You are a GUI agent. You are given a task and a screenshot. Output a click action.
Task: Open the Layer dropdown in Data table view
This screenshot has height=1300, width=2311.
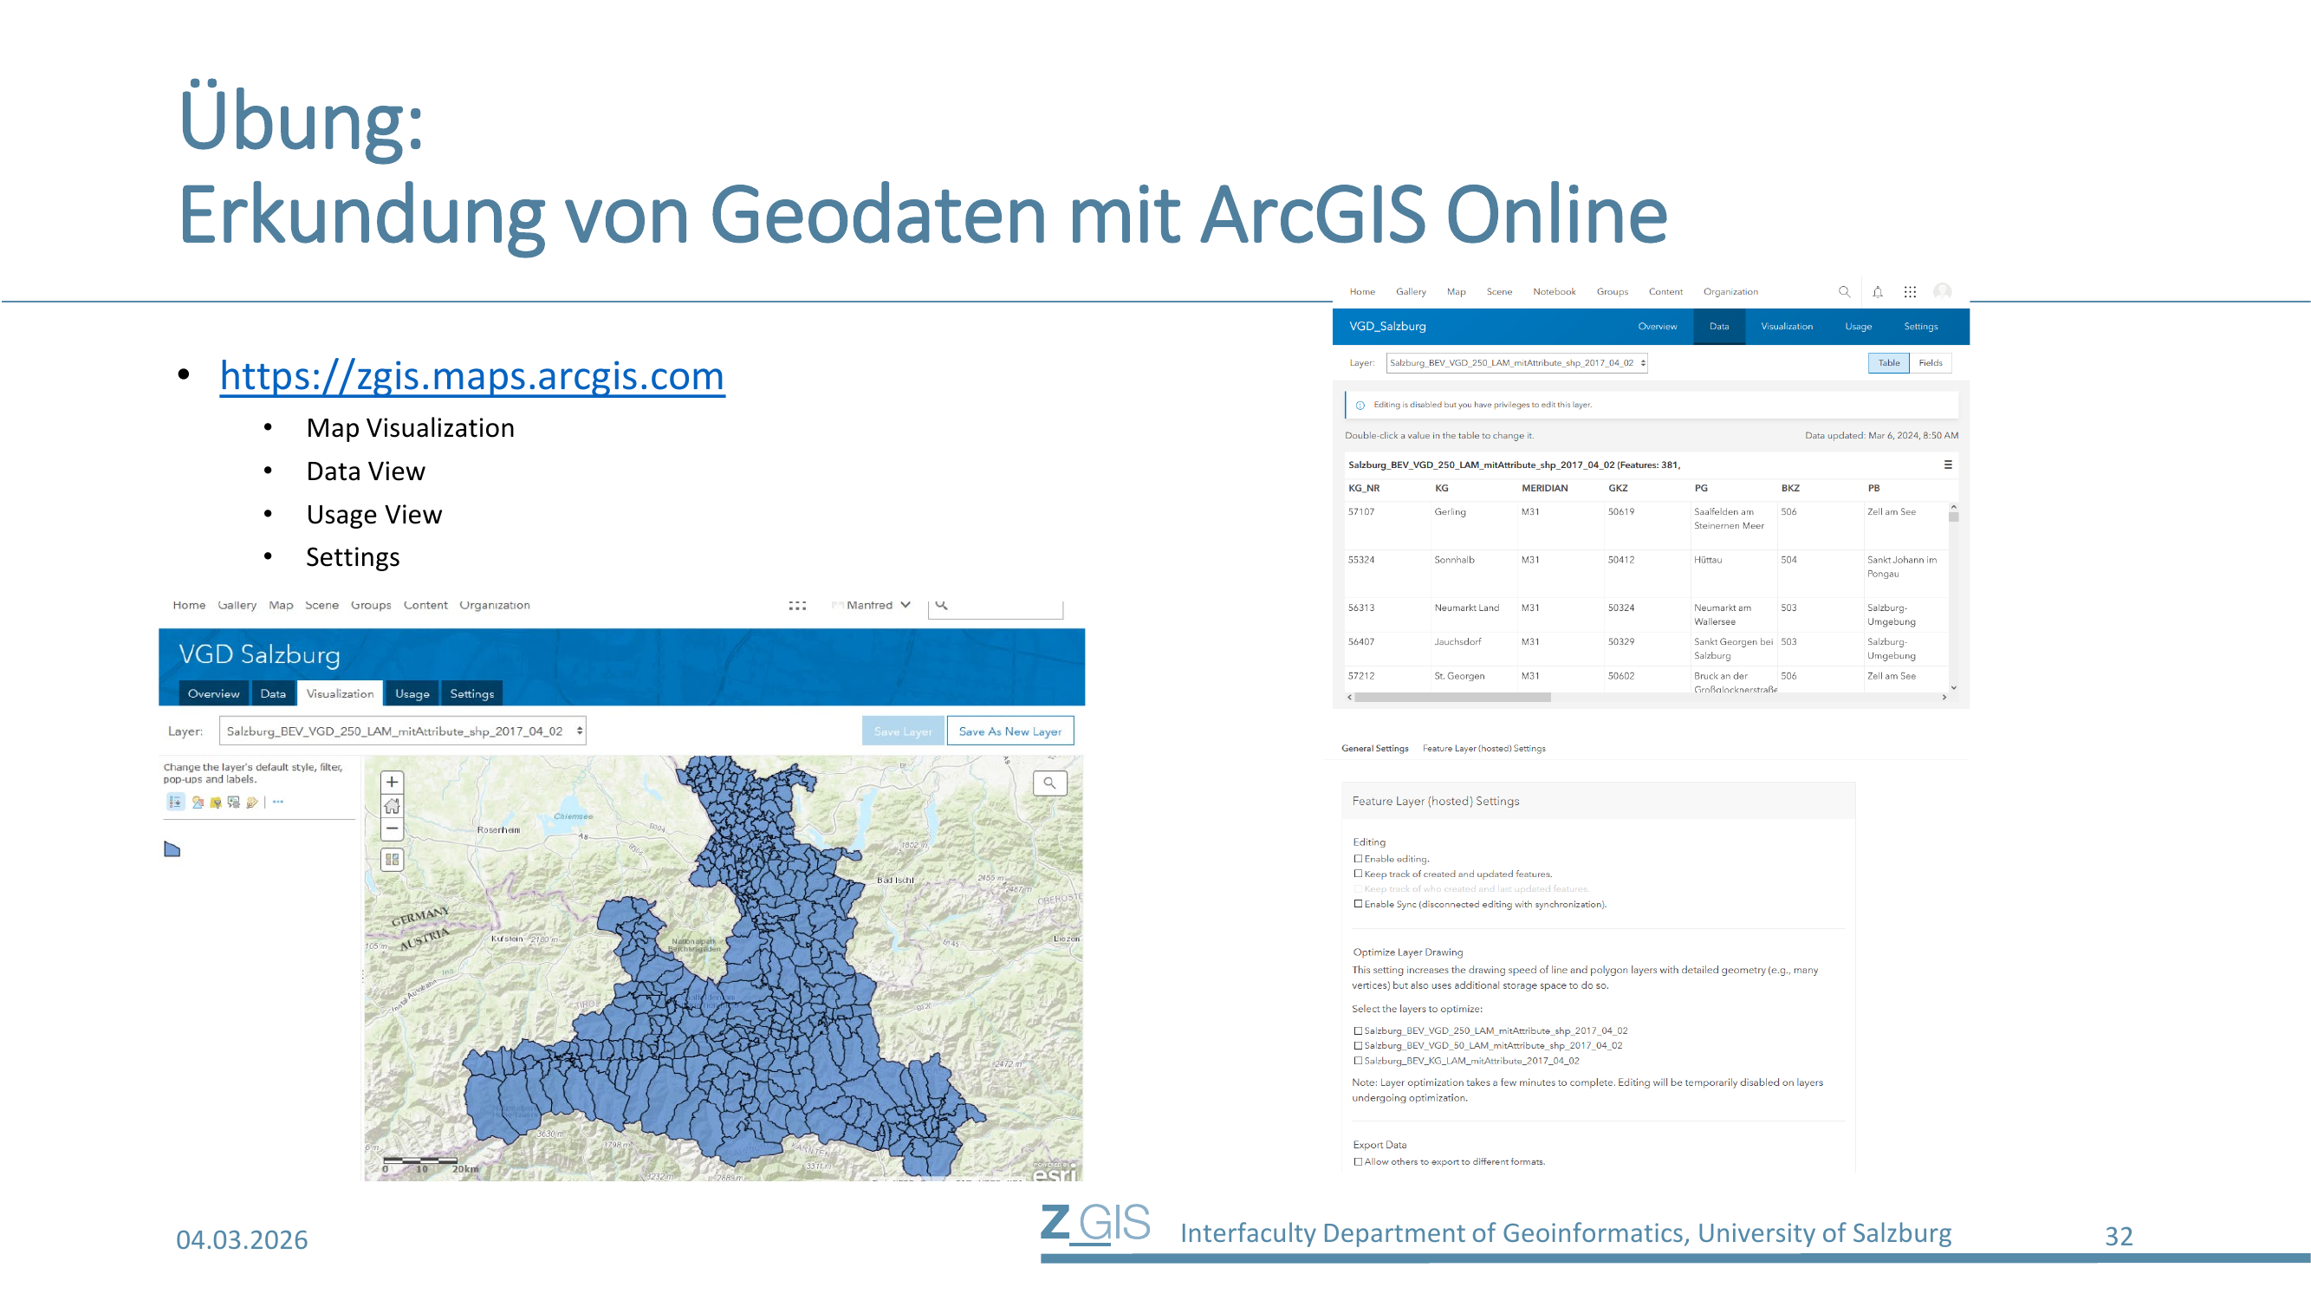tap(1516, 362)
